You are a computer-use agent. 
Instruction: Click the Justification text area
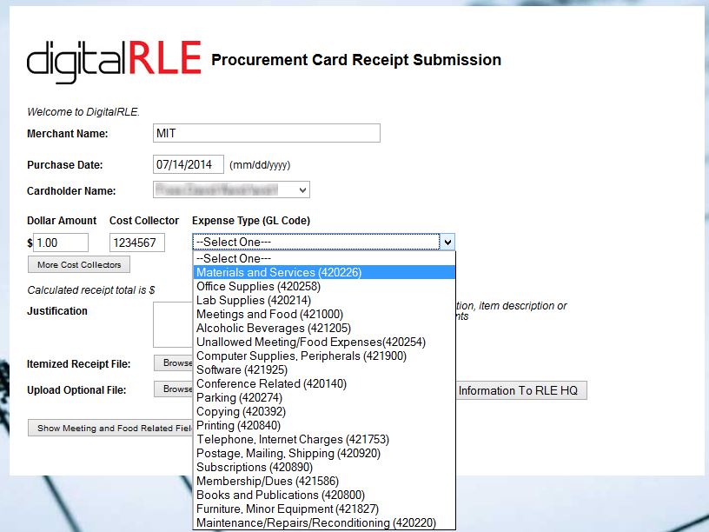(x=172, y=324)
